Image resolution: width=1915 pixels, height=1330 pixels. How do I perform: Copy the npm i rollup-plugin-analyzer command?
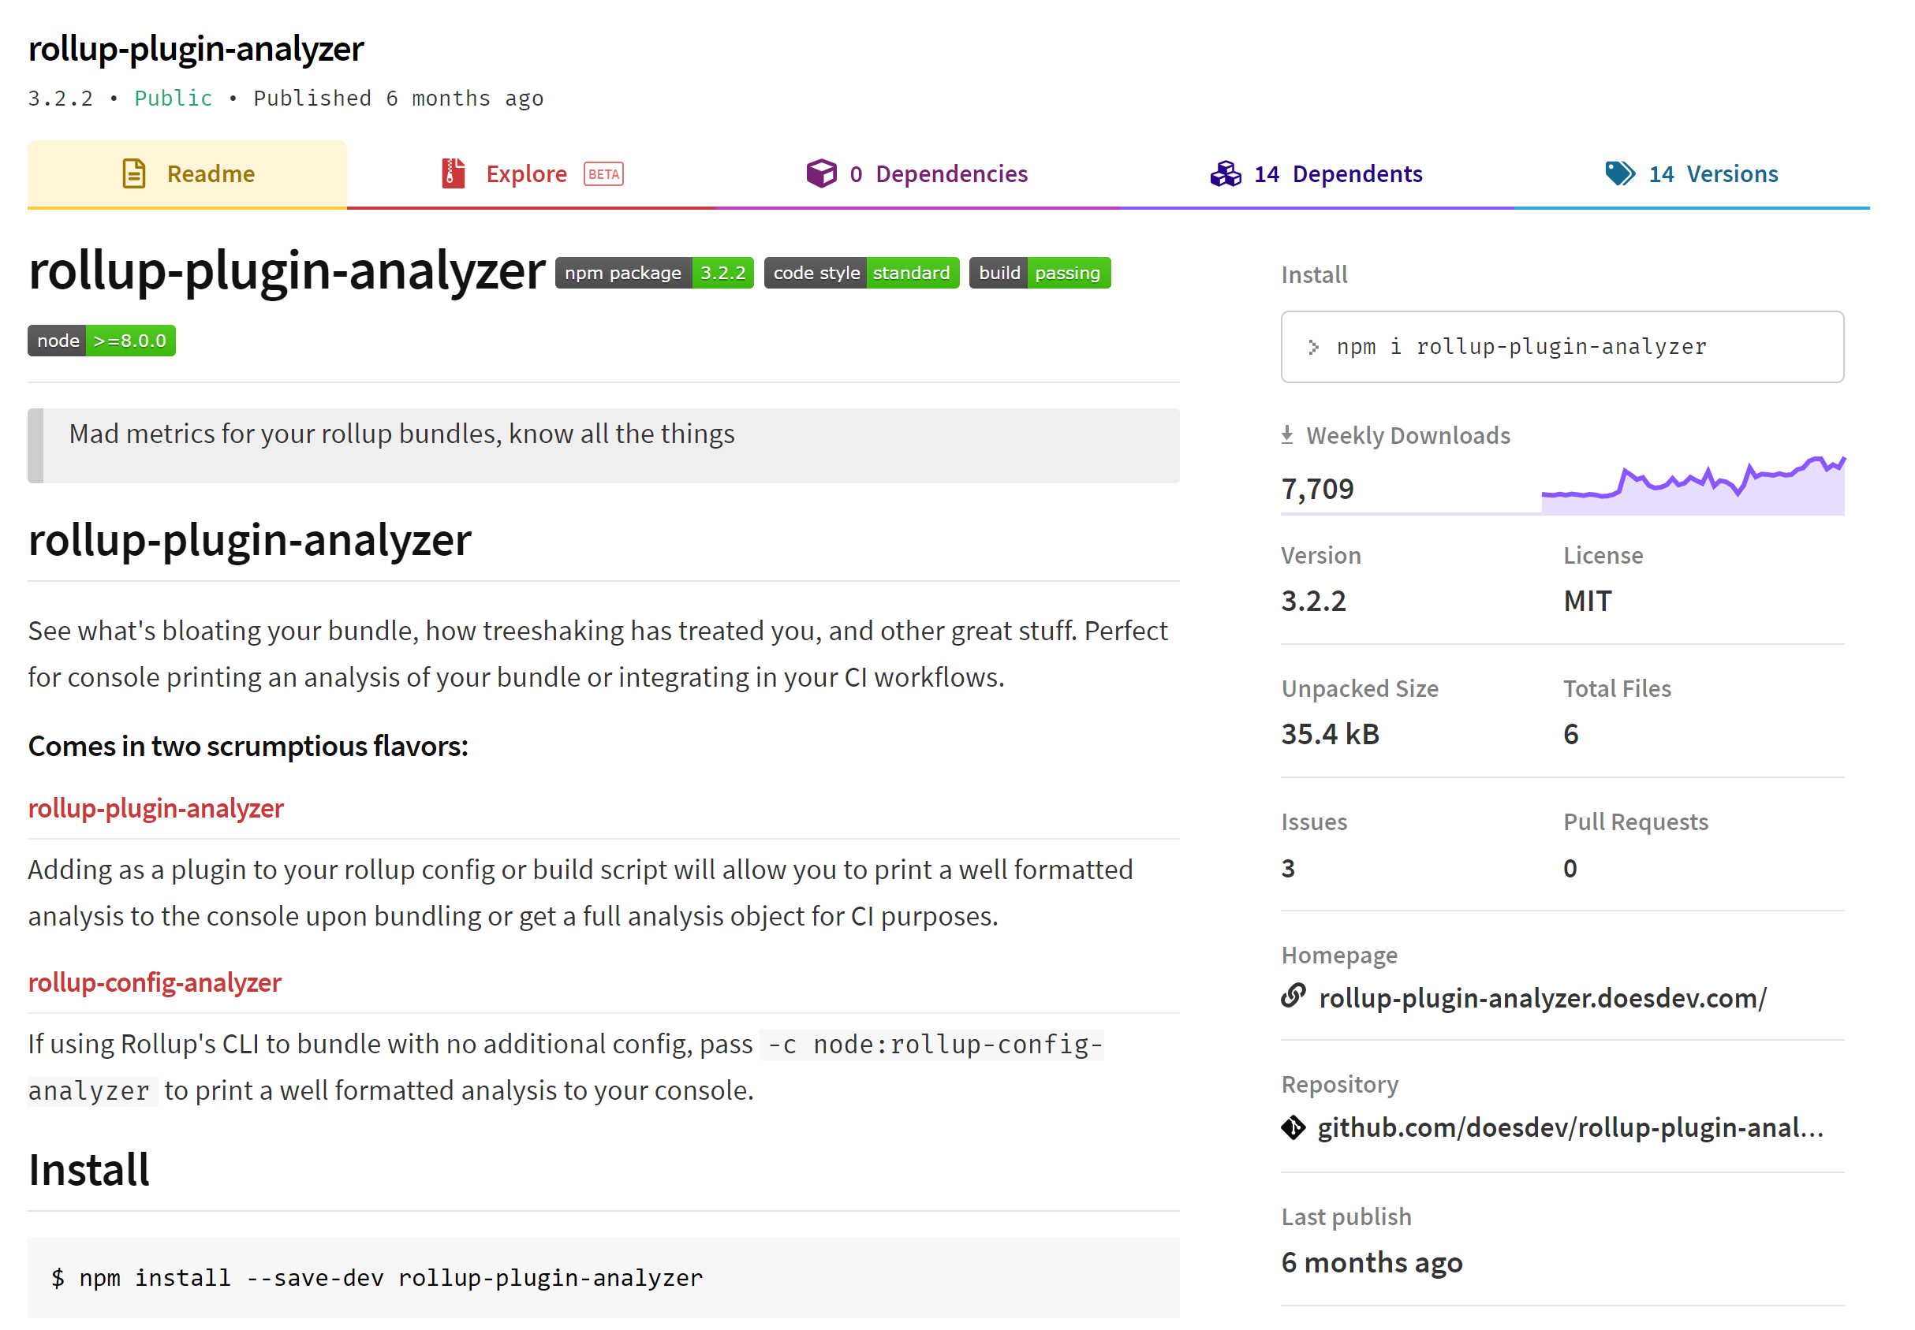point(1562,347)
